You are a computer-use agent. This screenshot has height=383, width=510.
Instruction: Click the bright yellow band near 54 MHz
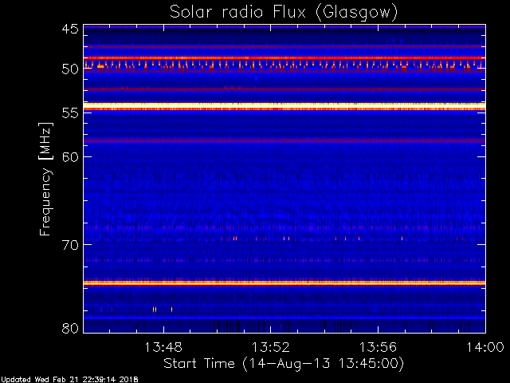284,105
